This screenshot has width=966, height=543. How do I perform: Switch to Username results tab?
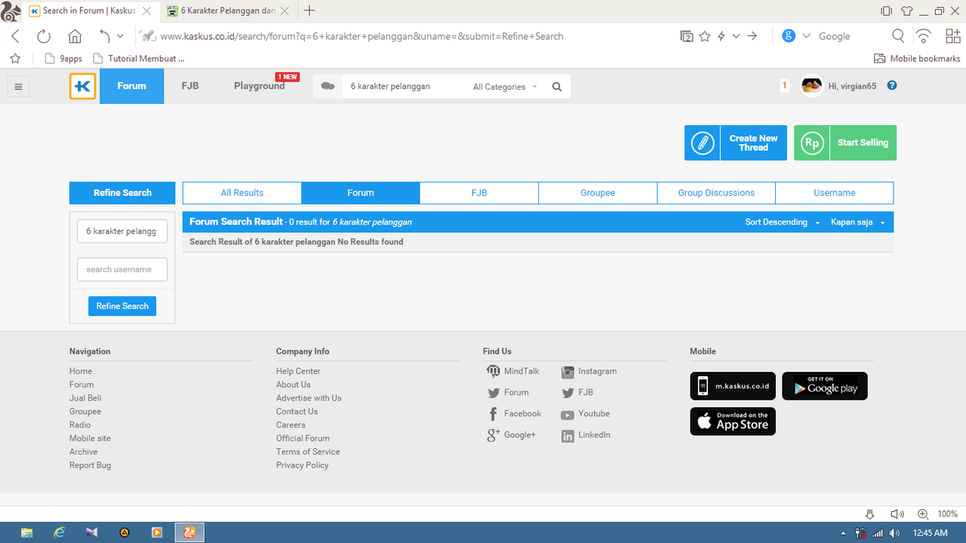click(835, 193)
